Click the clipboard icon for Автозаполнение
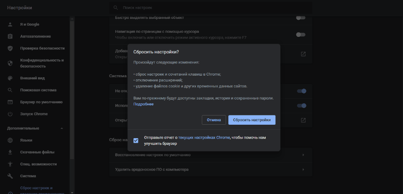The width and height of the screenshot is (403, 194). point(10,37)
